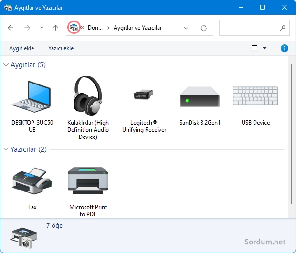Click the Logitech Unifying Receiver label
The width and height of the screenshot is (296, 253).
coord(144,126)
